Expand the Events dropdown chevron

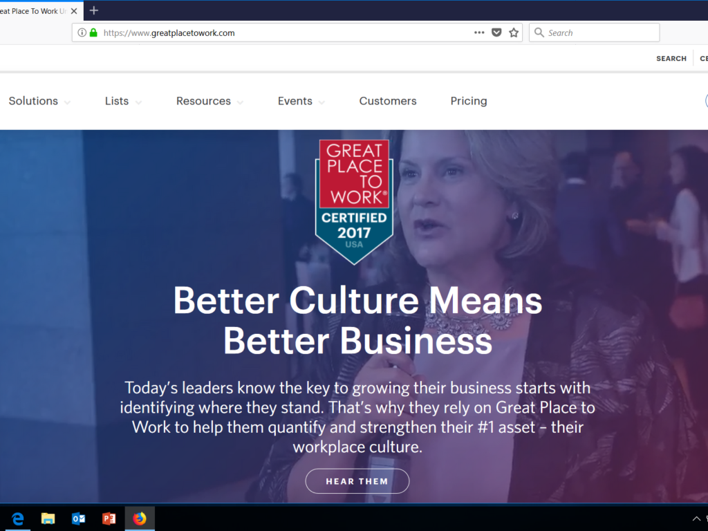click(322, 102)
